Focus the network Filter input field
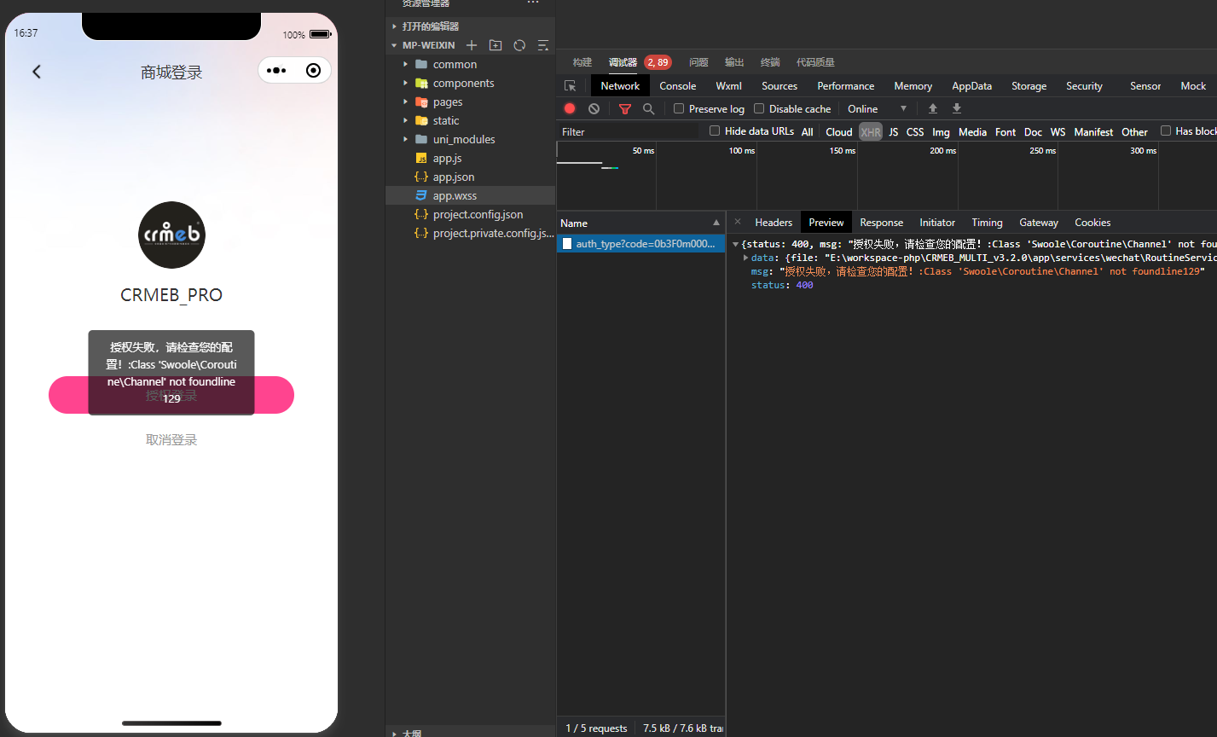Image resolution: width=1217 pixels, height=737 pixels. [x=630, y=131]
